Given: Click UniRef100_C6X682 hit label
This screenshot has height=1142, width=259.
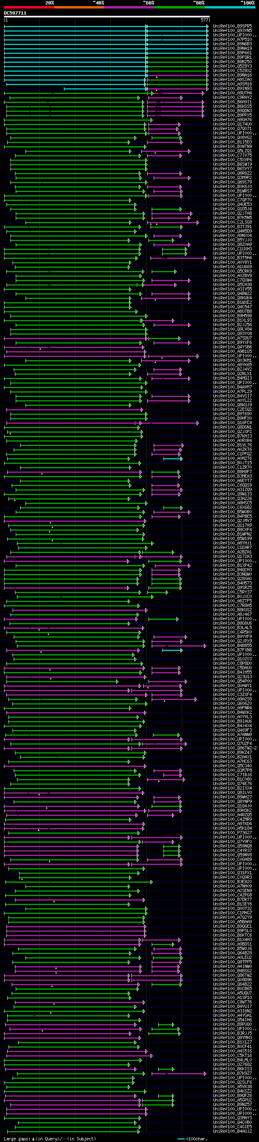Looking at the screenshot, I should pos(232,507).
